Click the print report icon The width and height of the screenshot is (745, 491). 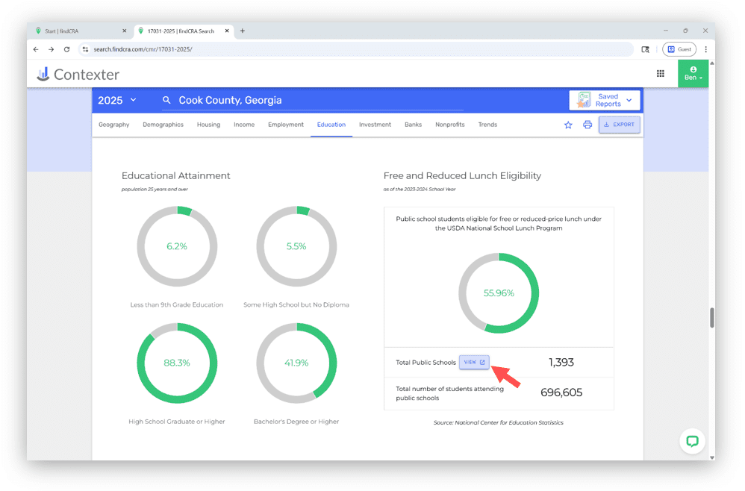pos(587,125)
